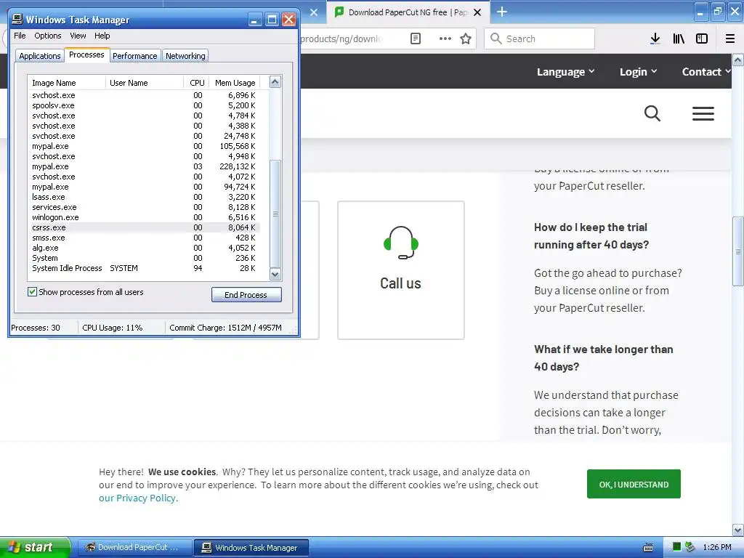Switch to the Applications tab
Screen dimensions: 744x558
[40, 55]
